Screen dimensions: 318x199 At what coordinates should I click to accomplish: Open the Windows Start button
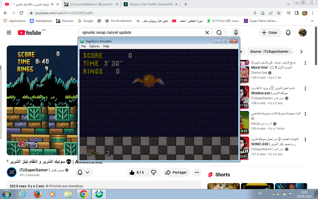tap(6, 194)
